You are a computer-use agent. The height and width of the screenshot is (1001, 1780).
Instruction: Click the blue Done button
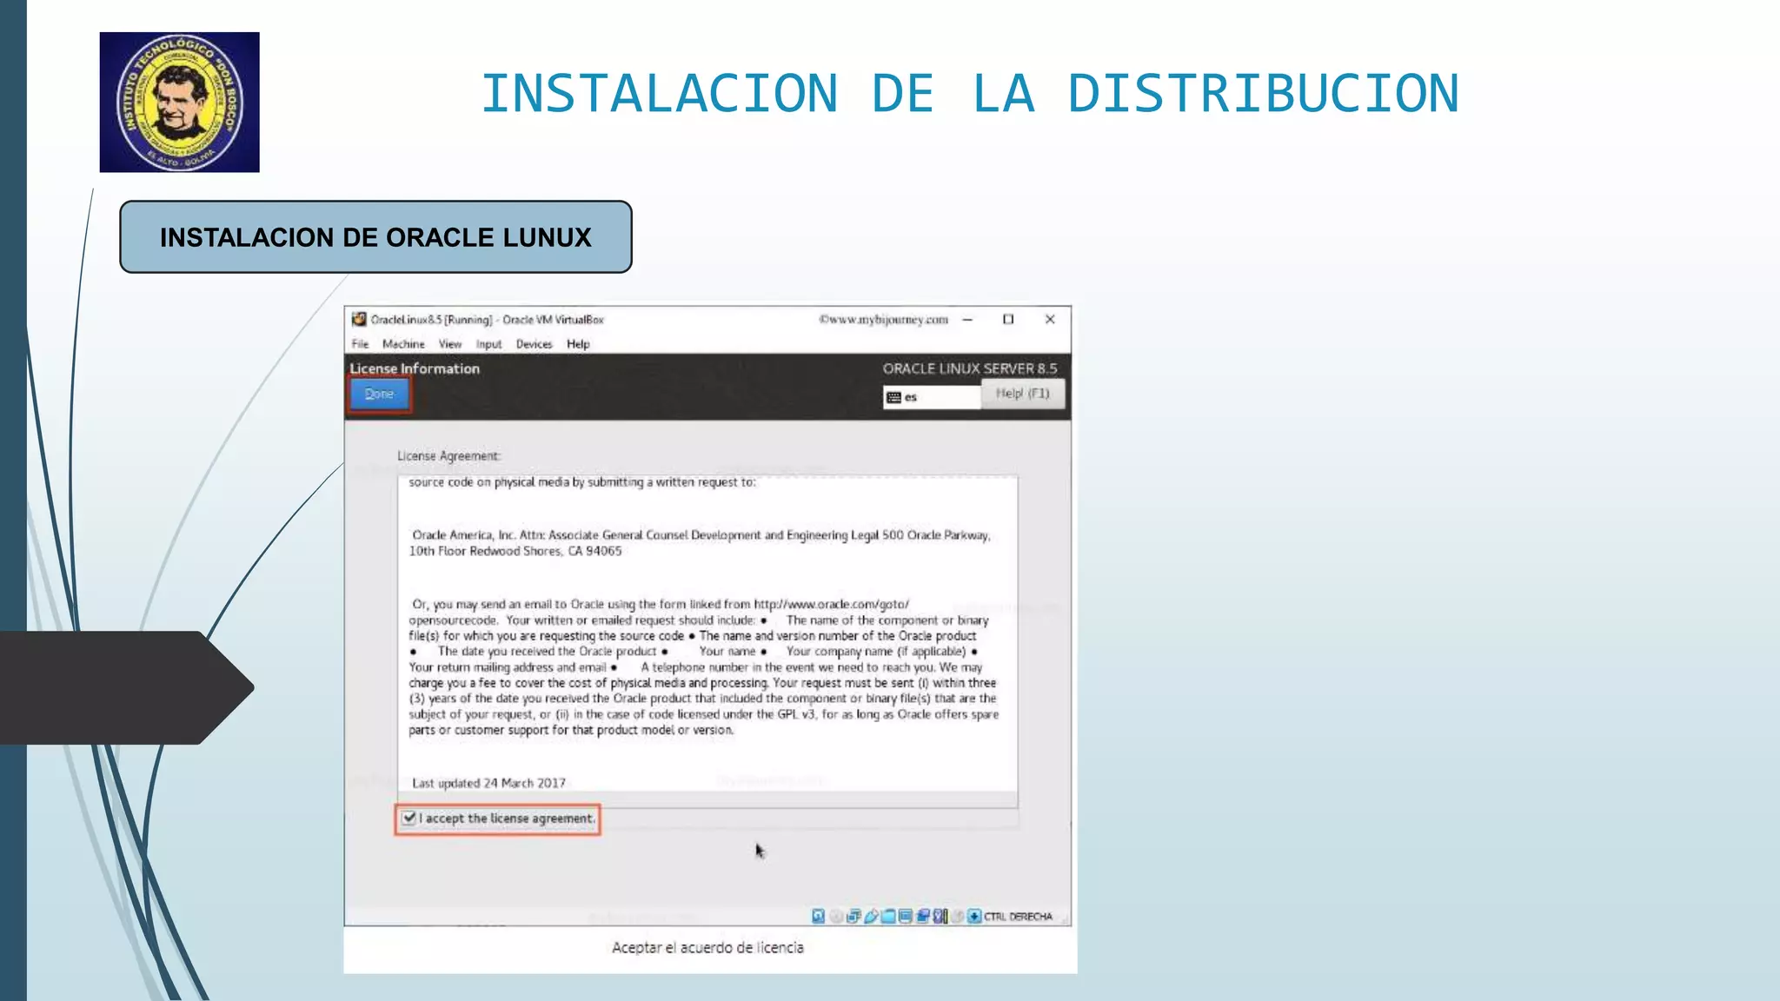click(x=379, y=394)
